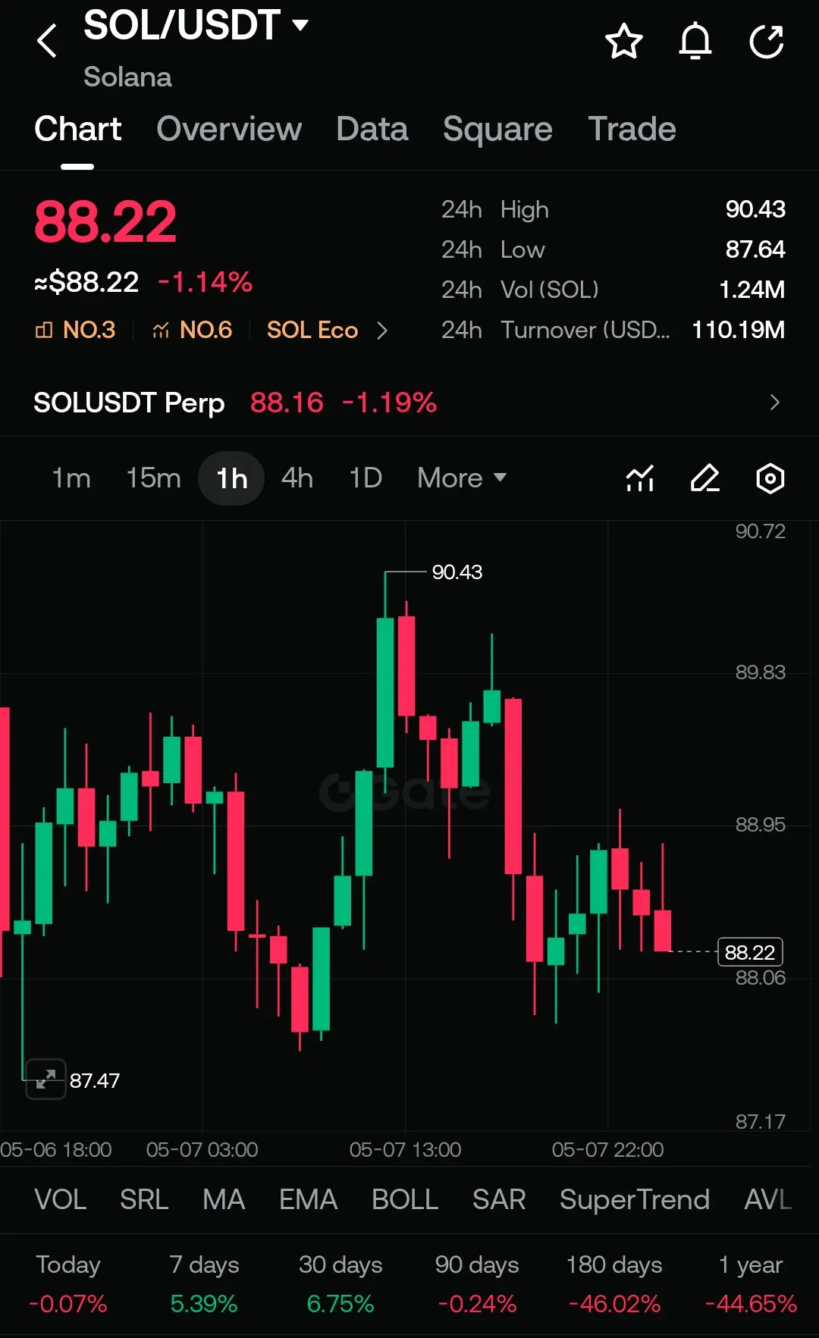Toggle the MA indicator
This screenshot has height=1338, width=819.
[x=224, y=1199]
